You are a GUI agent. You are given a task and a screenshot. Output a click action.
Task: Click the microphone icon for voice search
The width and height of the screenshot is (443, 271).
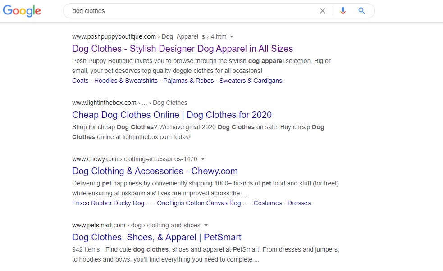(343, 11)
